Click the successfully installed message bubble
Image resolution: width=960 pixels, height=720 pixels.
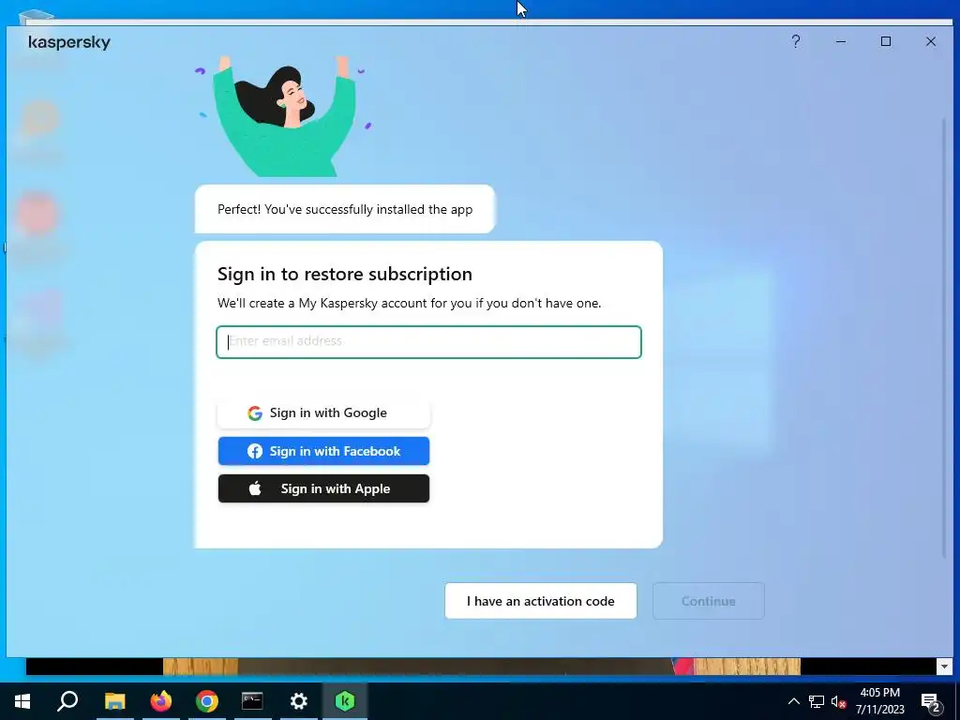coord(345,209)
